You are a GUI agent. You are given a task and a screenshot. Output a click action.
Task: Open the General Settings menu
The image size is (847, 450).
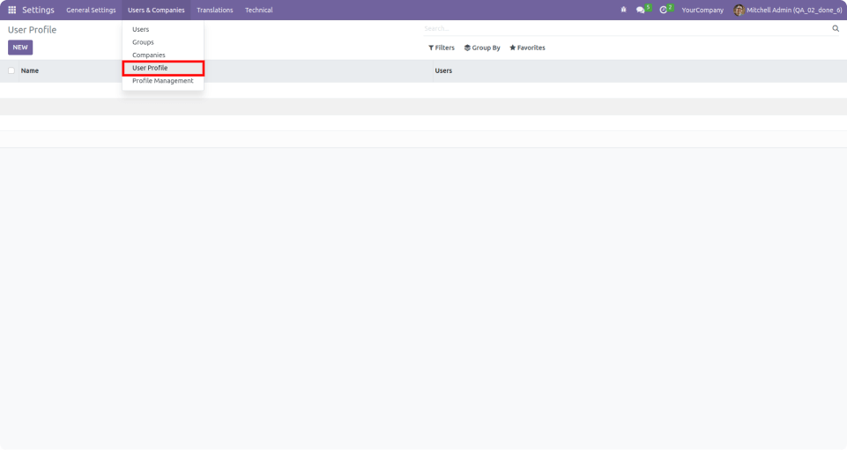pos(91,10)
